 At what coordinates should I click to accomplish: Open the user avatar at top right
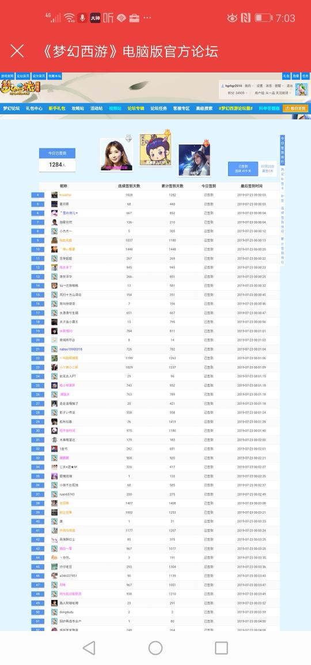[x=302, y=89]
